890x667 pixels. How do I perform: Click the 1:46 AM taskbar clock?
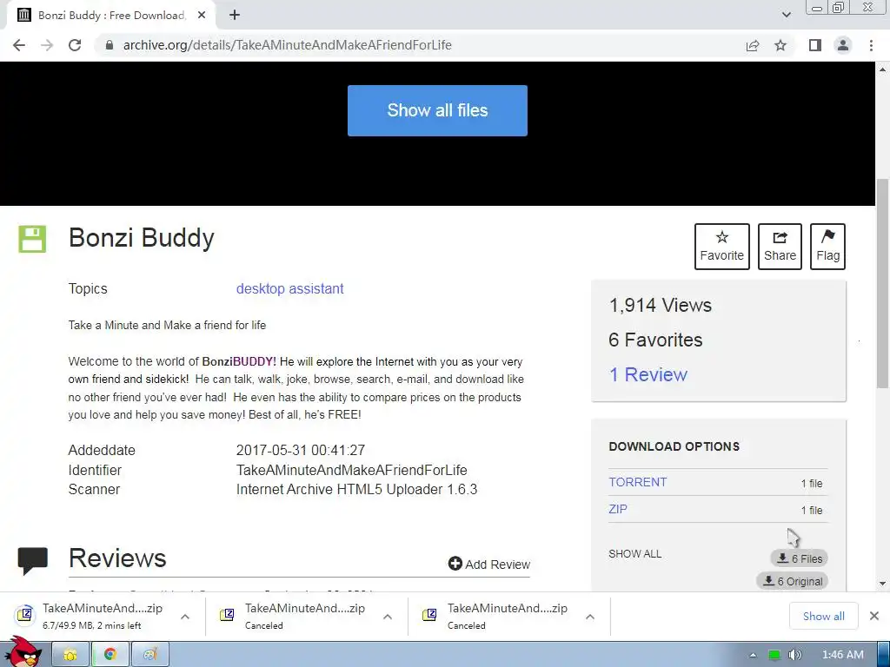point(843,655)
